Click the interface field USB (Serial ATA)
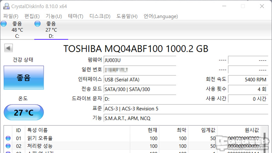 (140, 80)
